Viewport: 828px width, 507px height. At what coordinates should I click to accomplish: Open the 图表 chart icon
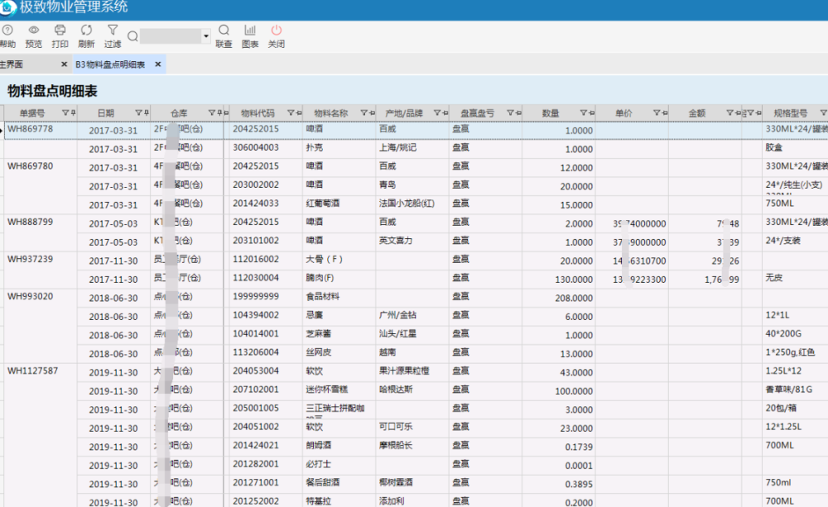click(250, 31)
